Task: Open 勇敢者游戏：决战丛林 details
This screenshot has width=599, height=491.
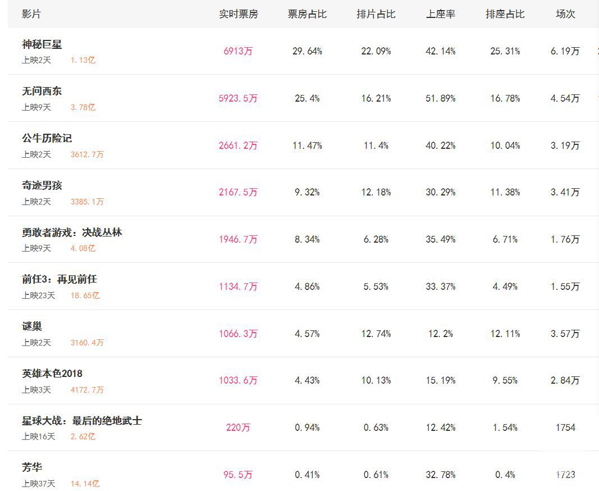Action: pos(72,232)
